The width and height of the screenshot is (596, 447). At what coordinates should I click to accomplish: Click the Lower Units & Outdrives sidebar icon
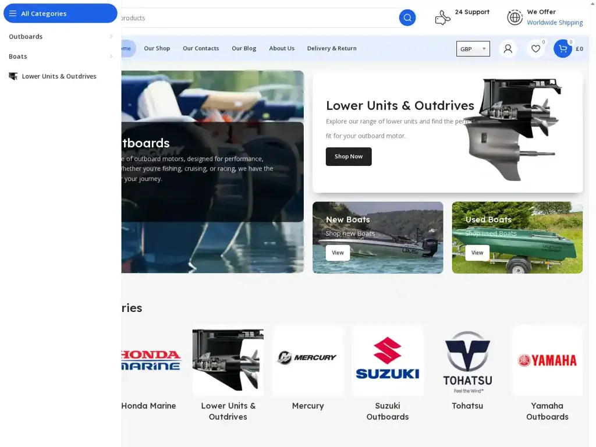pos(12,76)
